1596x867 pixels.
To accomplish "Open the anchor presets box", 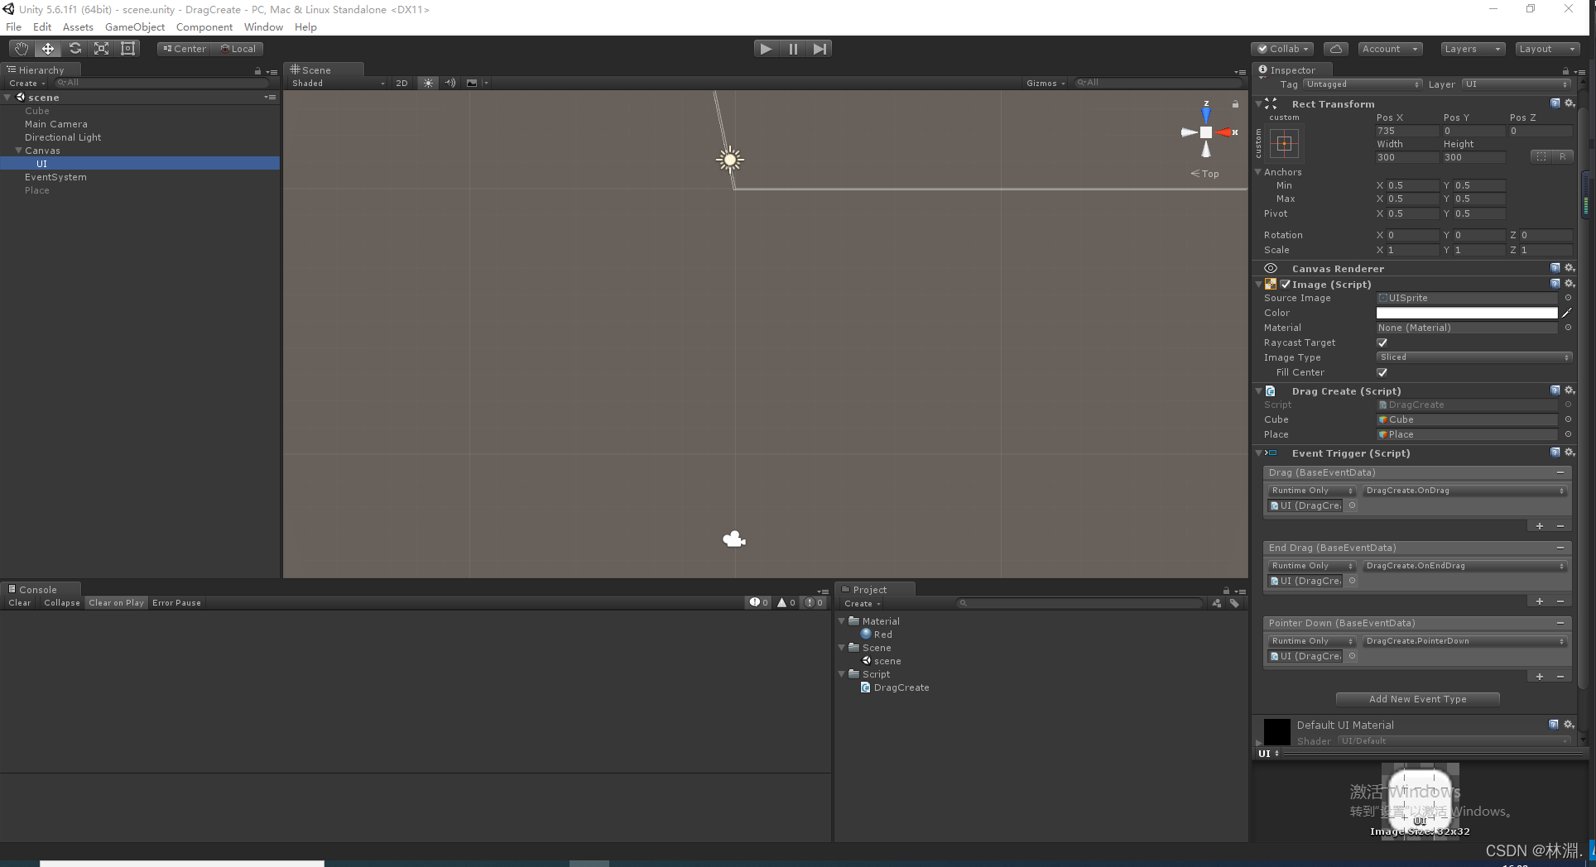I will 1284,143.
